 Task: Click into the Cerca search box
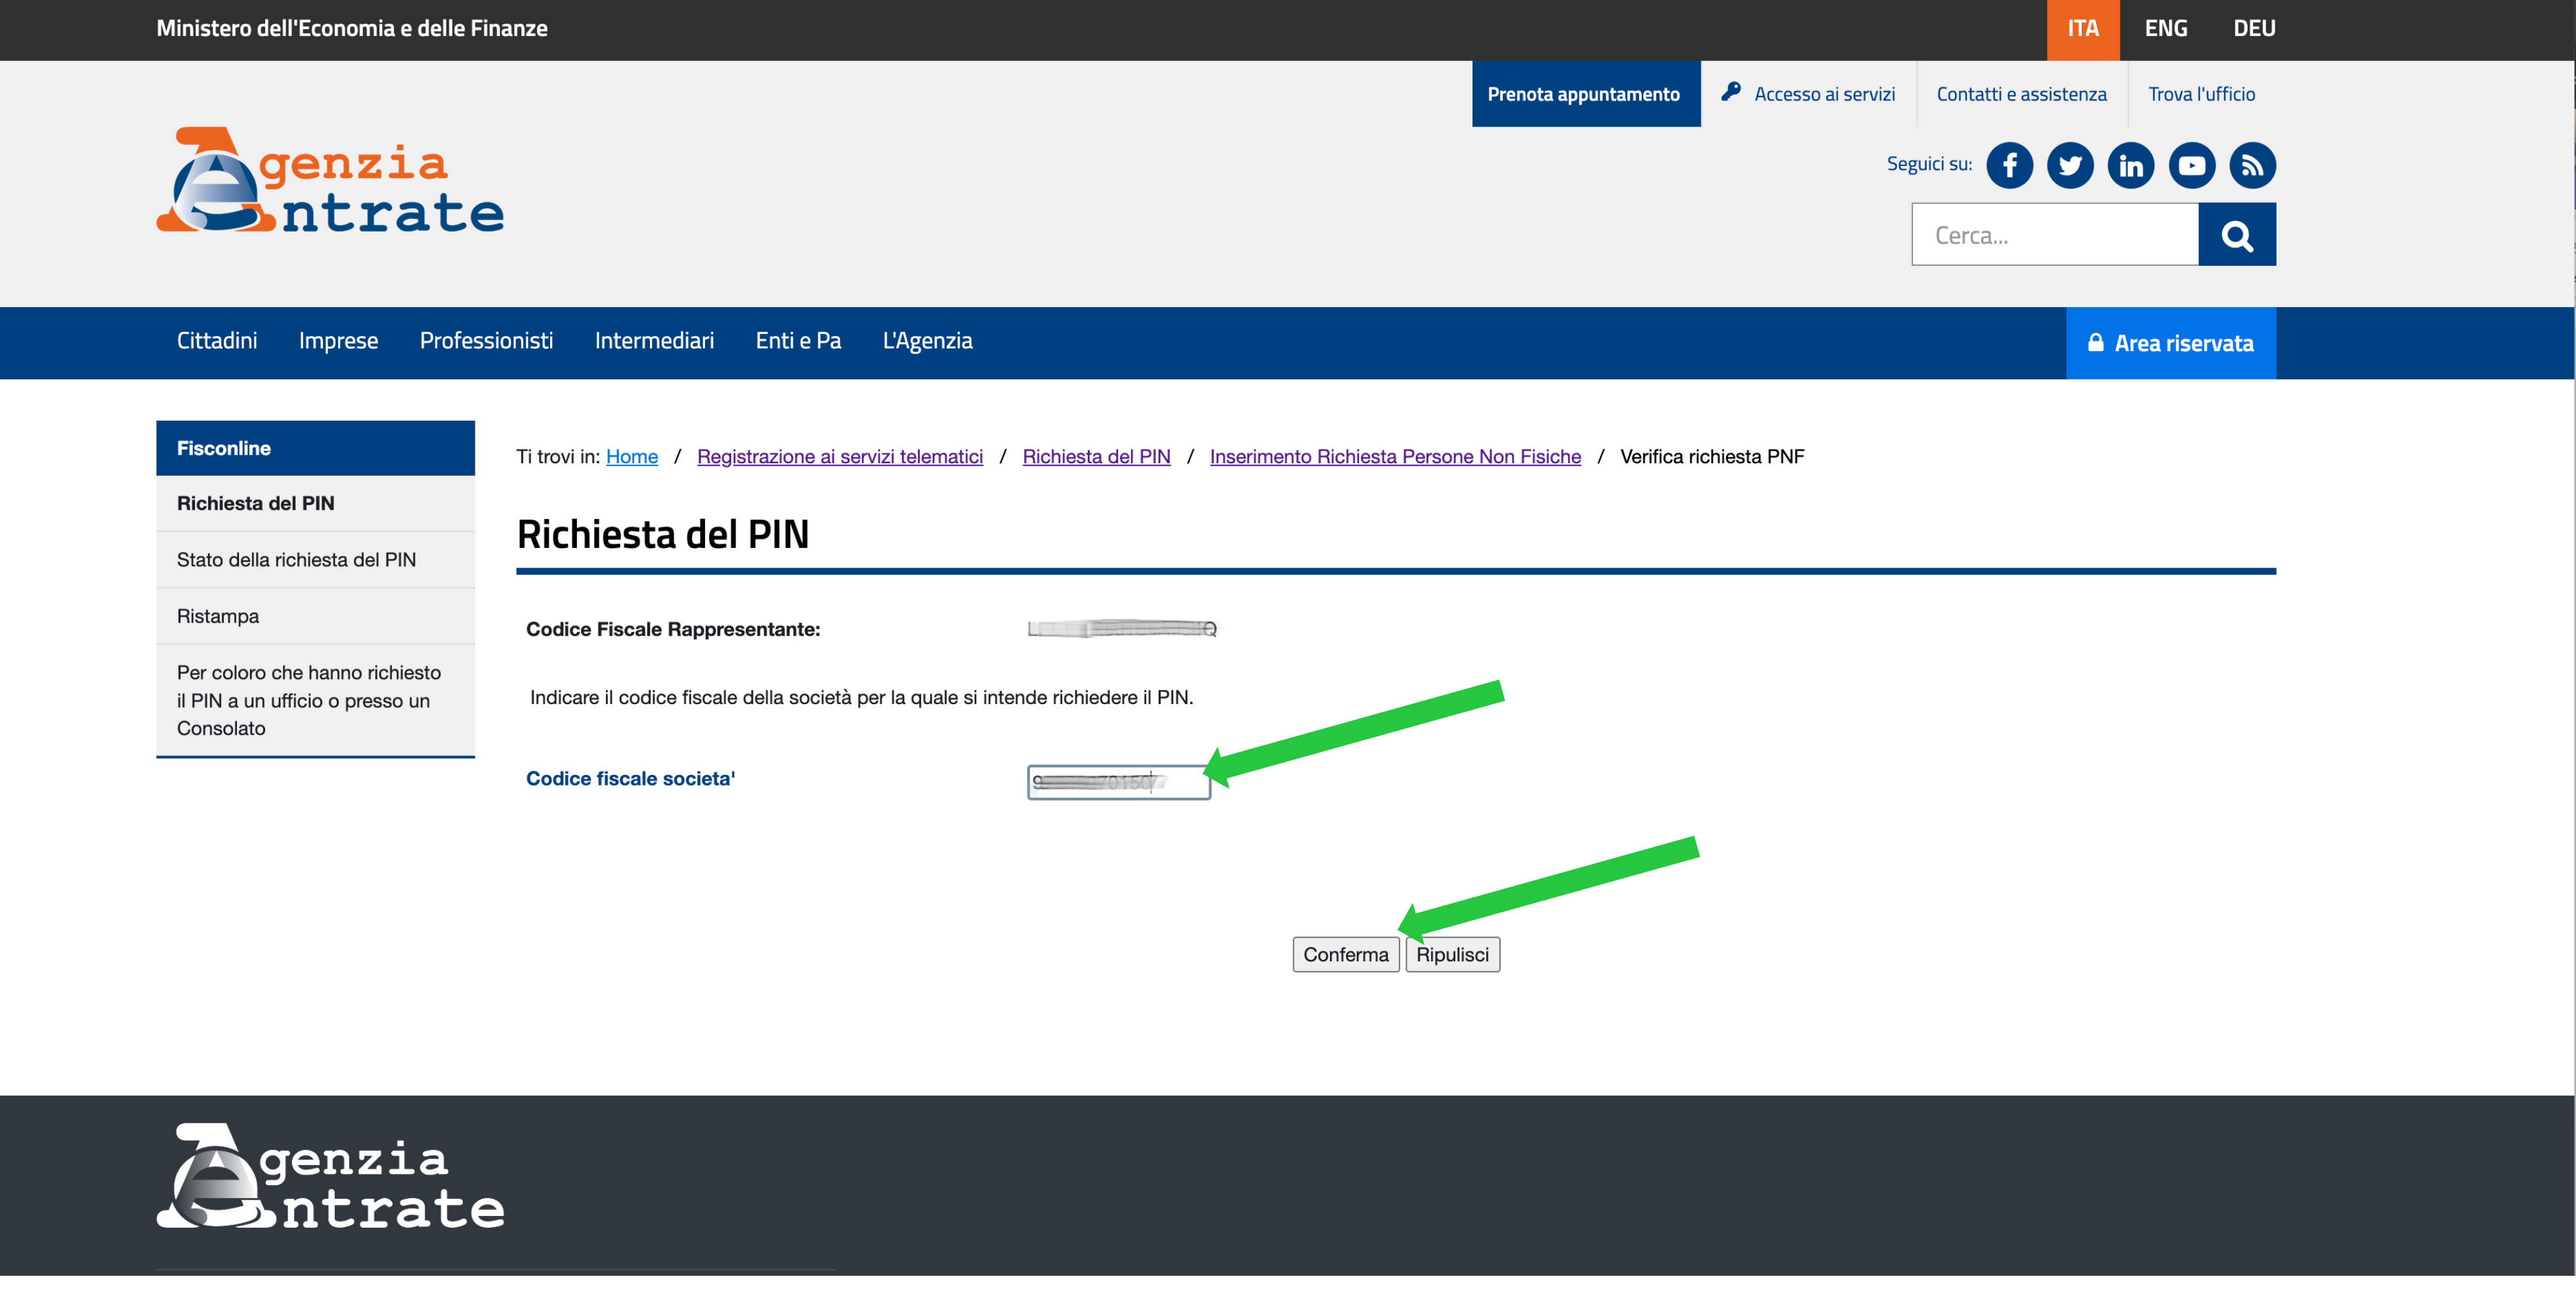pyautogui.click(x=2054, y=235)
